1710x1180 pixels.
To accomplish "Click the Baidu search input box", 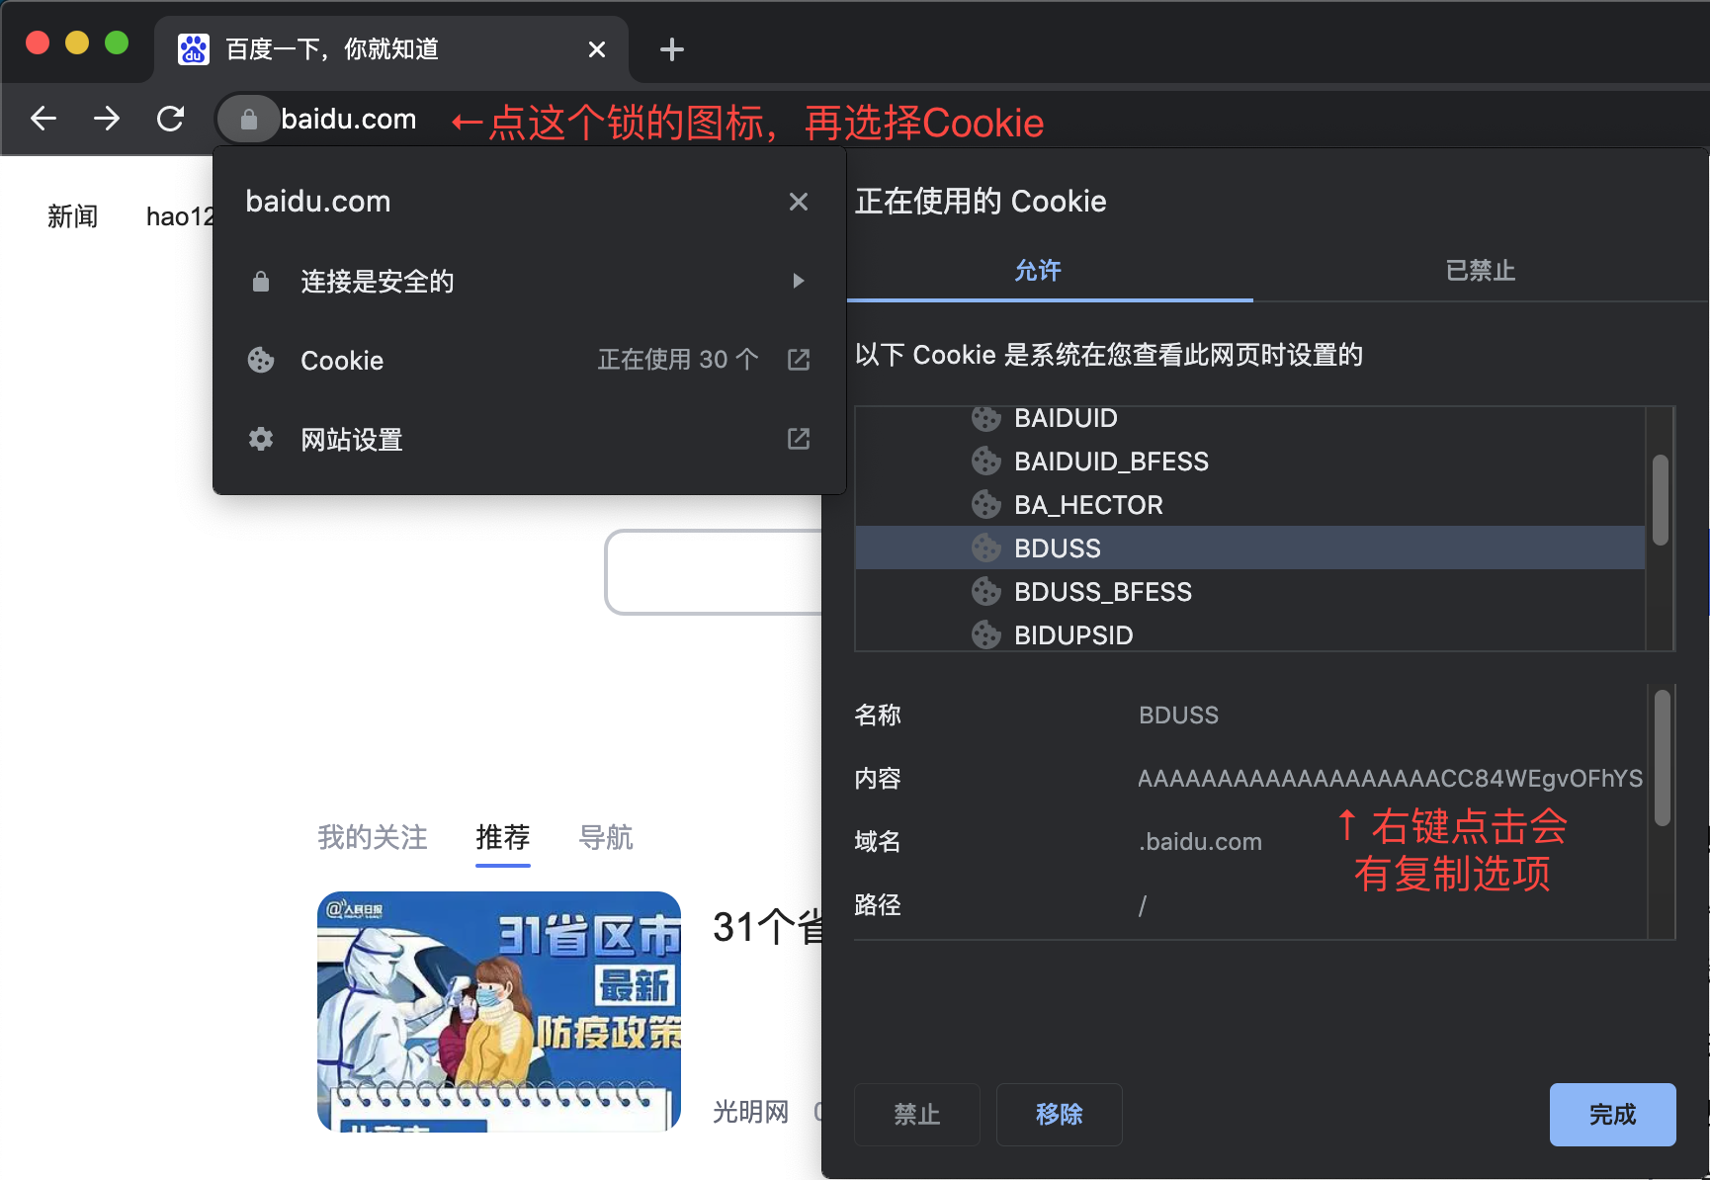I will click(x=714, y=572).
